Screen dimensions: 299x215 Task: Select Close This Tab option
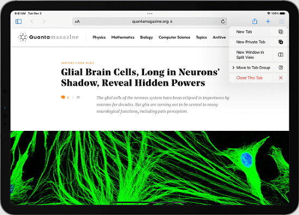click(258, 78)
